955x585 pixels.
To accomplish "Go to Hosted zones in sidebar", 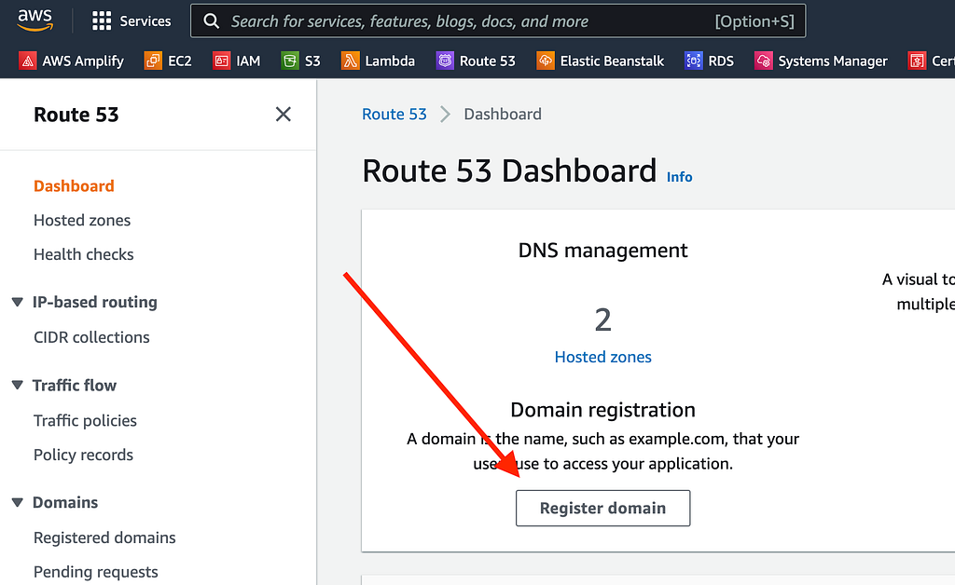I will coord(82,220).
